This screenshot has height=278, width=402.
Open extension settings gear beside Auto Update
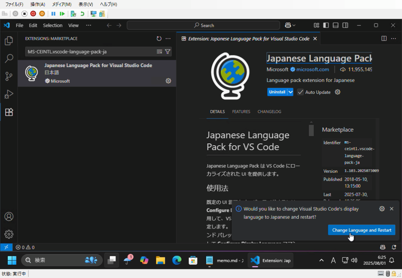[x=337, y=92]
